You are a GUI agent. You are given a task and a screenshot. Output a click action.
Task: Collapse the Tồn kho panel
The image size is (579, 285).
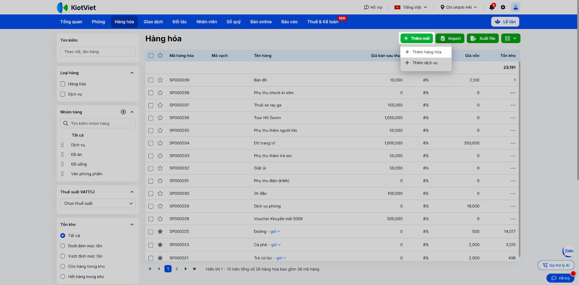[x=132, y=225]
